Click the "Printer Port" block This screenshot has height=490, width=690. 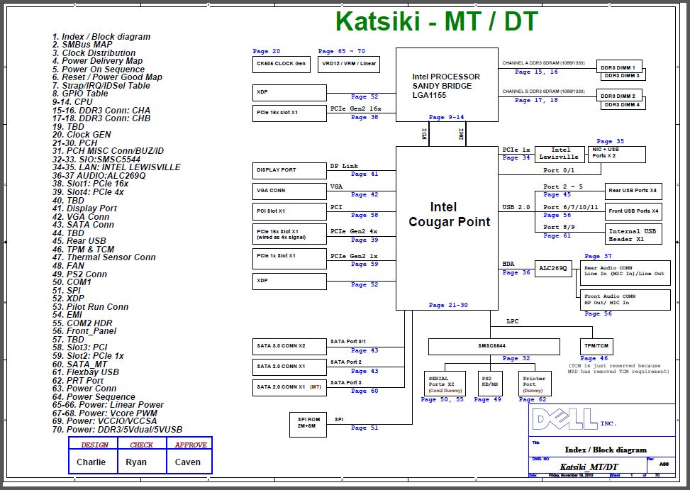pyautogui.click(x=535, y=384)
